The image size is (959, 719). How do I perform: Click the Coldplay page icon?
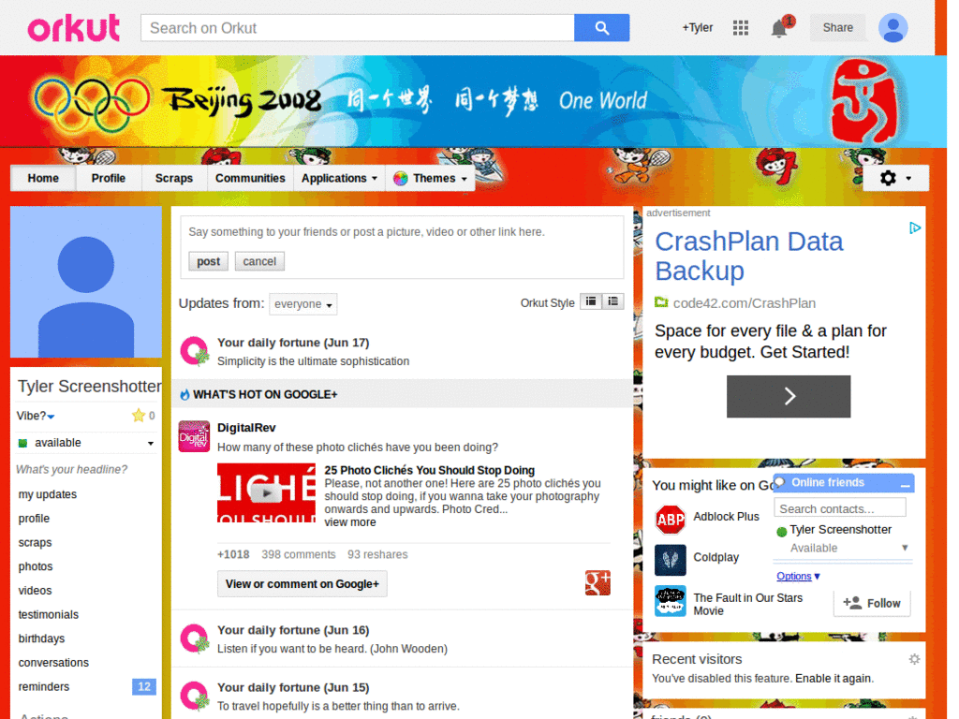(671, 560)
